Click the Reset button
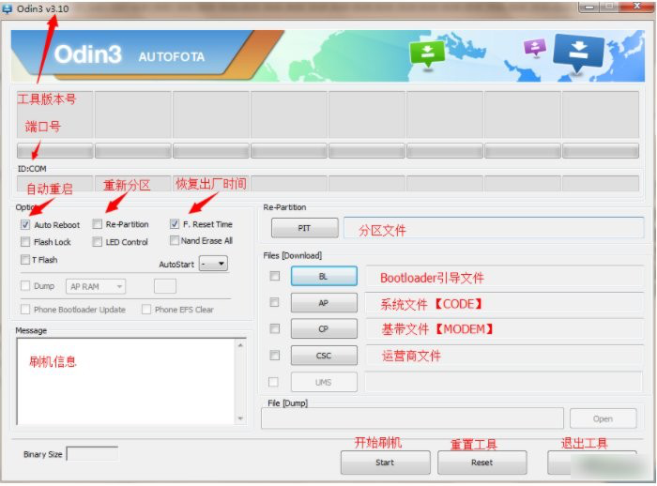The height and width of the screenshot is (486, 657). [481, 463]
